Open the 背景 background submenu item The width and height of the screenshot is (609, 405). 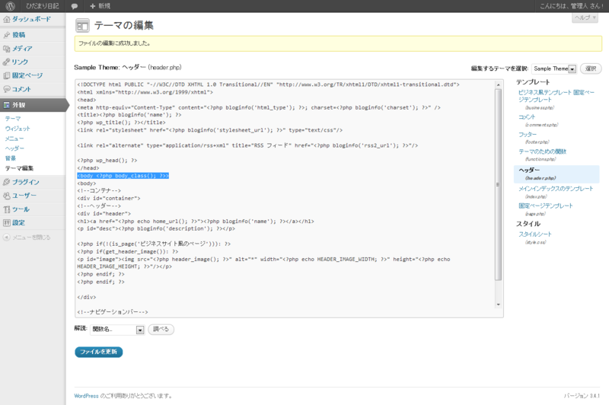[11, 158]
